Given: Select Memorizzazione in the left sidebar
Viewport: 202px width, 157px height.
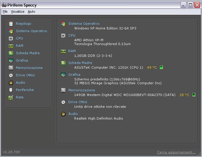Looking at the screenshot, I should [29, 68].
